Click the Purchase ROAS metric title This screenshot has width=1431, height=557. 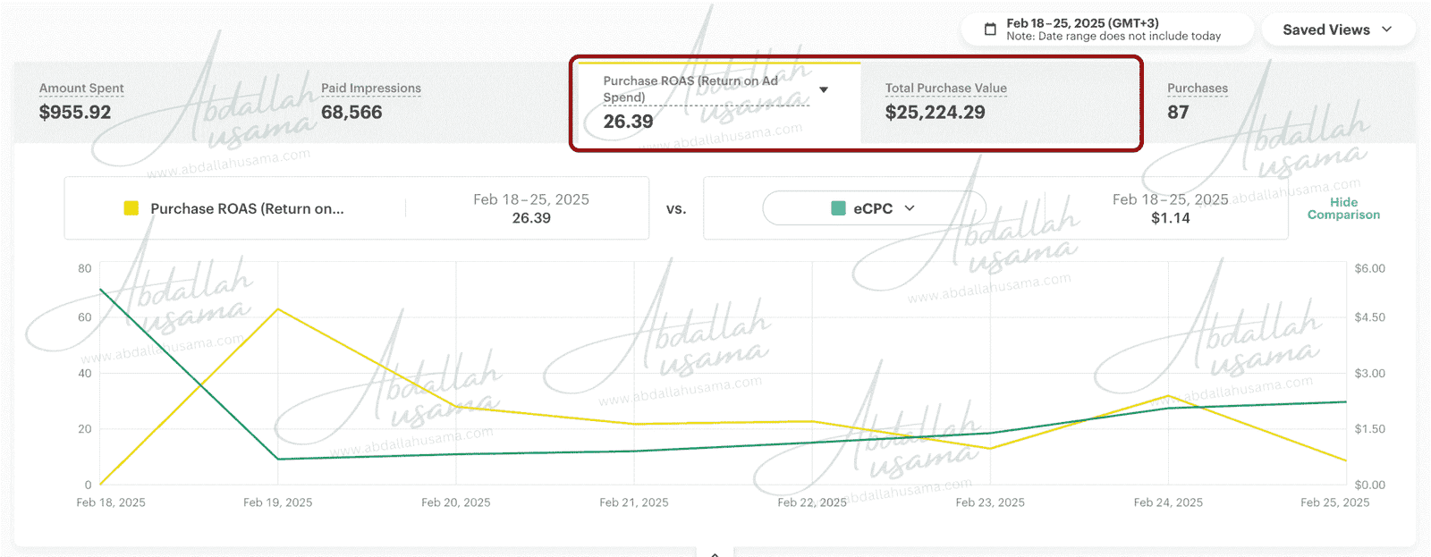(690, 89)
